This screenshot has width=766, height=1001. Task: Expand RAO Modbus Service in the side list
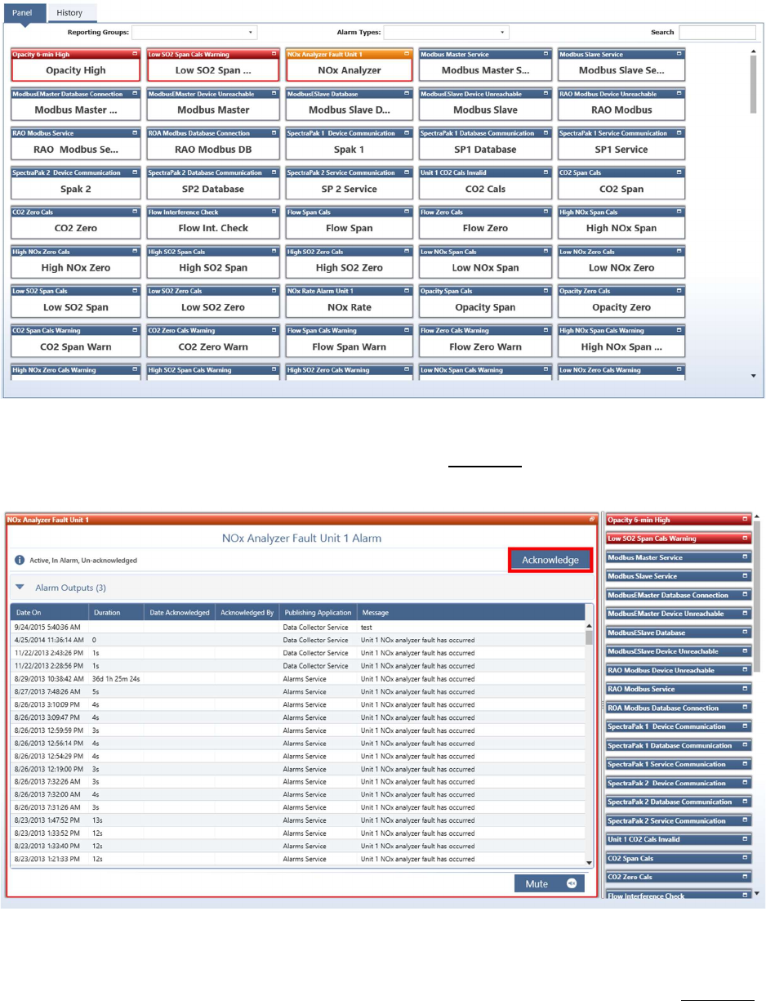[x=744, y=689]
